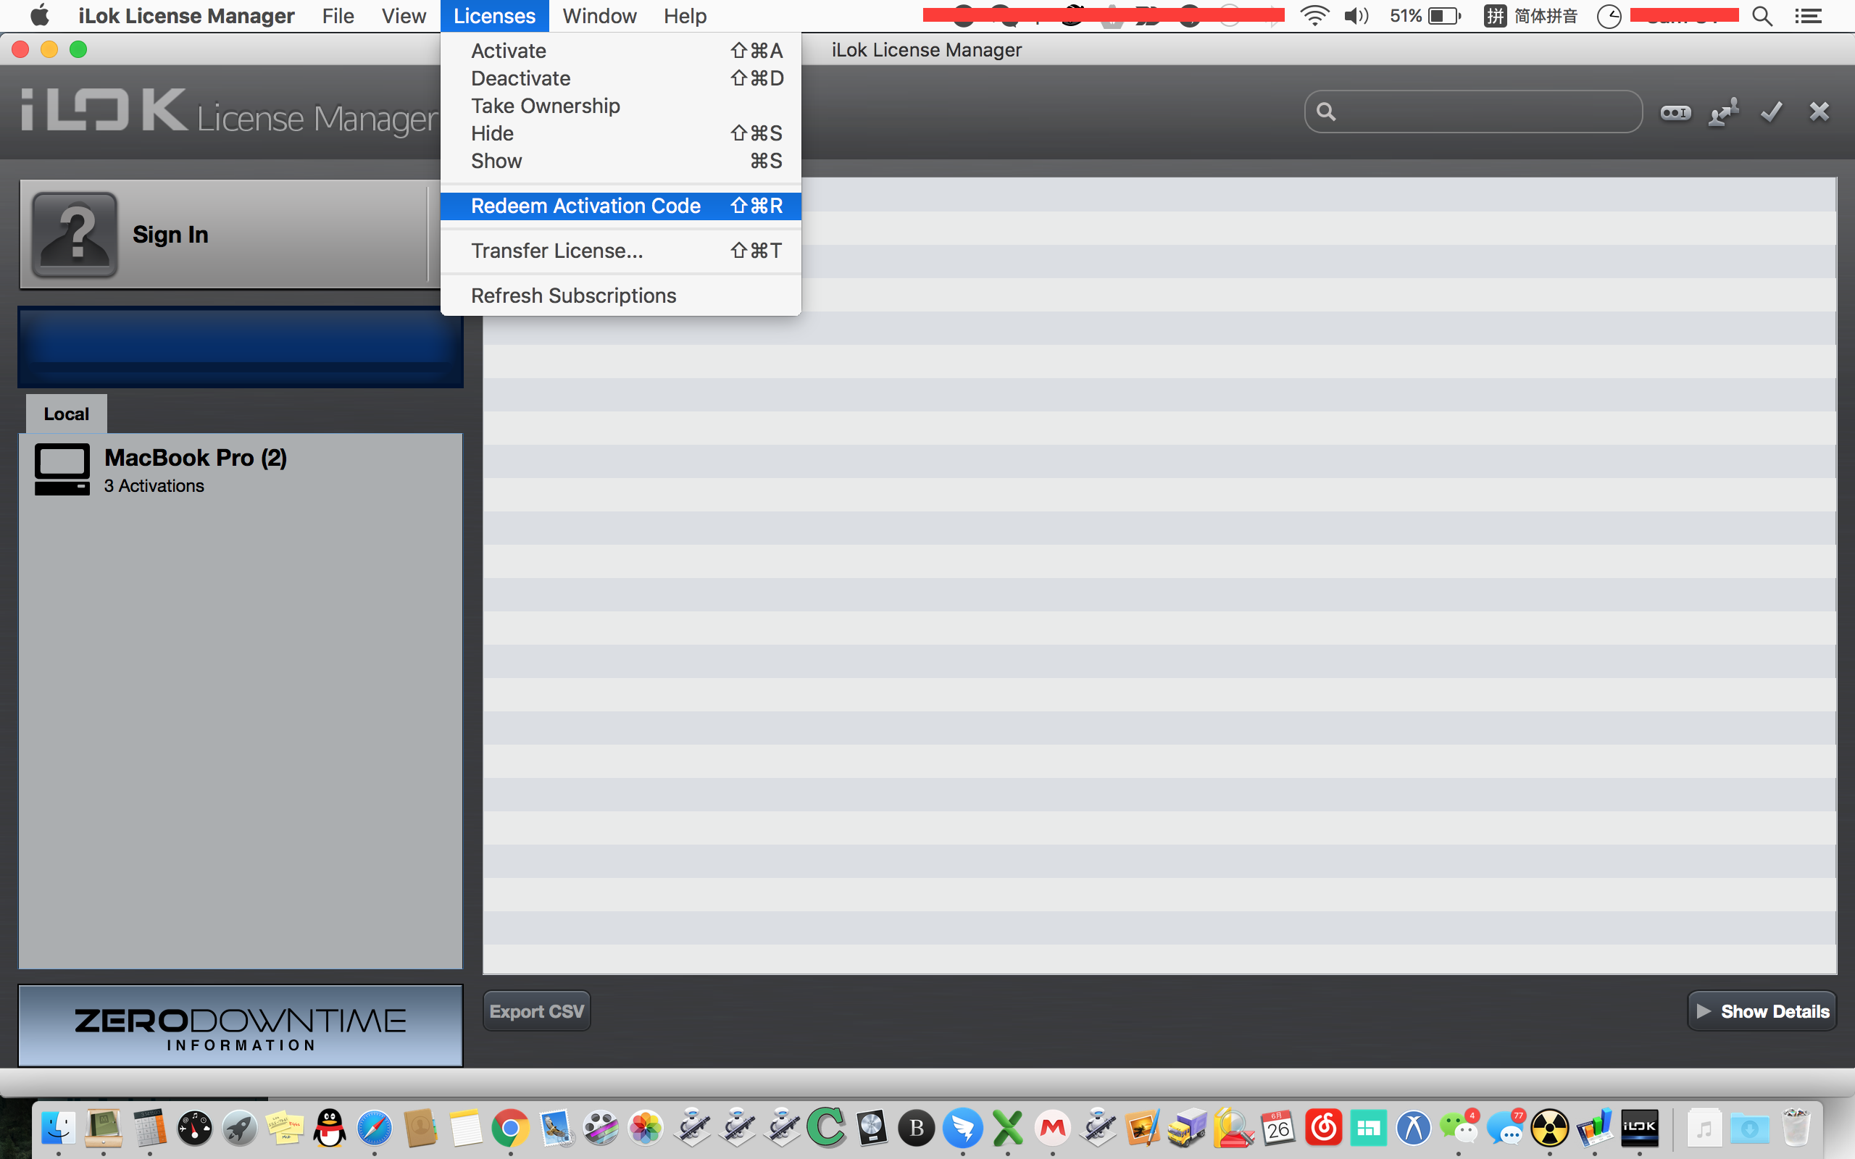1855x1159 pixels.
Task: Open the Calendar icon showing 26
Action: (x=1277, y=1128)
